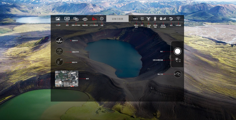The width and height of the screenshot is (236, 120).
Task: Switch to 3D VR view mode
Action: [x=67, y=19]
